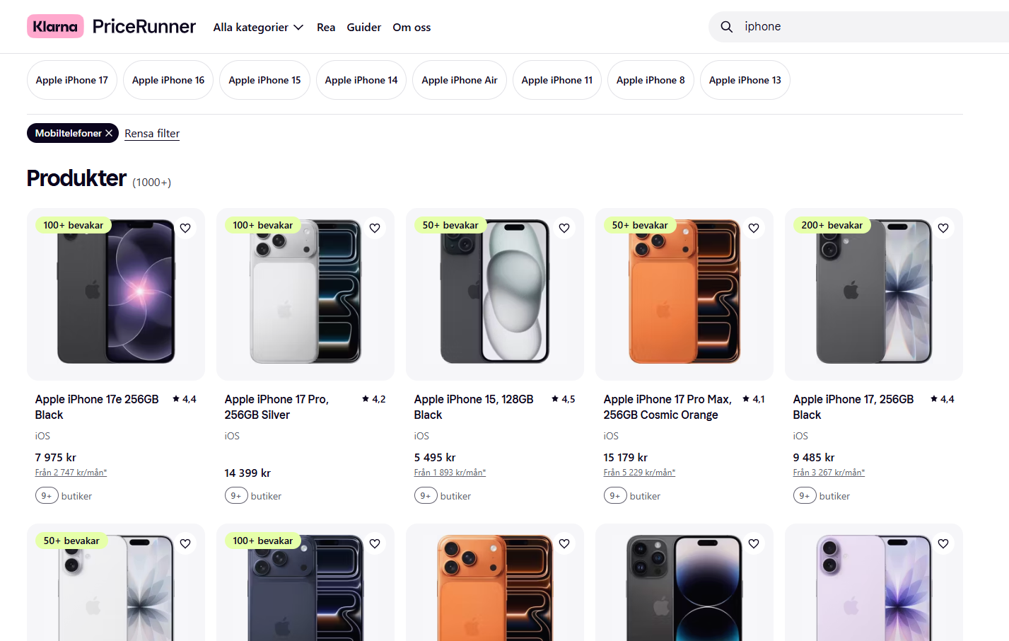Select the Apple iPhone Air chip
The image size is (1009, 641).
click(x=460, y=80)
